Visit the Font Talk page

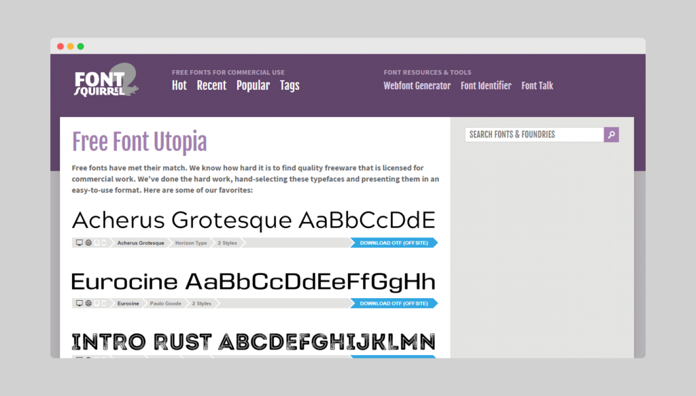pos(537,86)
